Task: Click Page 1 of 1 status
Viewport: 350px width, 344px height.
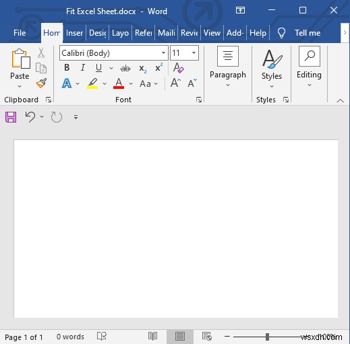Action: pos(24,337)
